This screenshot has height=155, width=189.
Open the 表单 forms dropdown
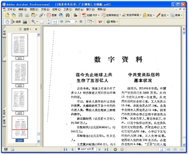tap(176, 15)
